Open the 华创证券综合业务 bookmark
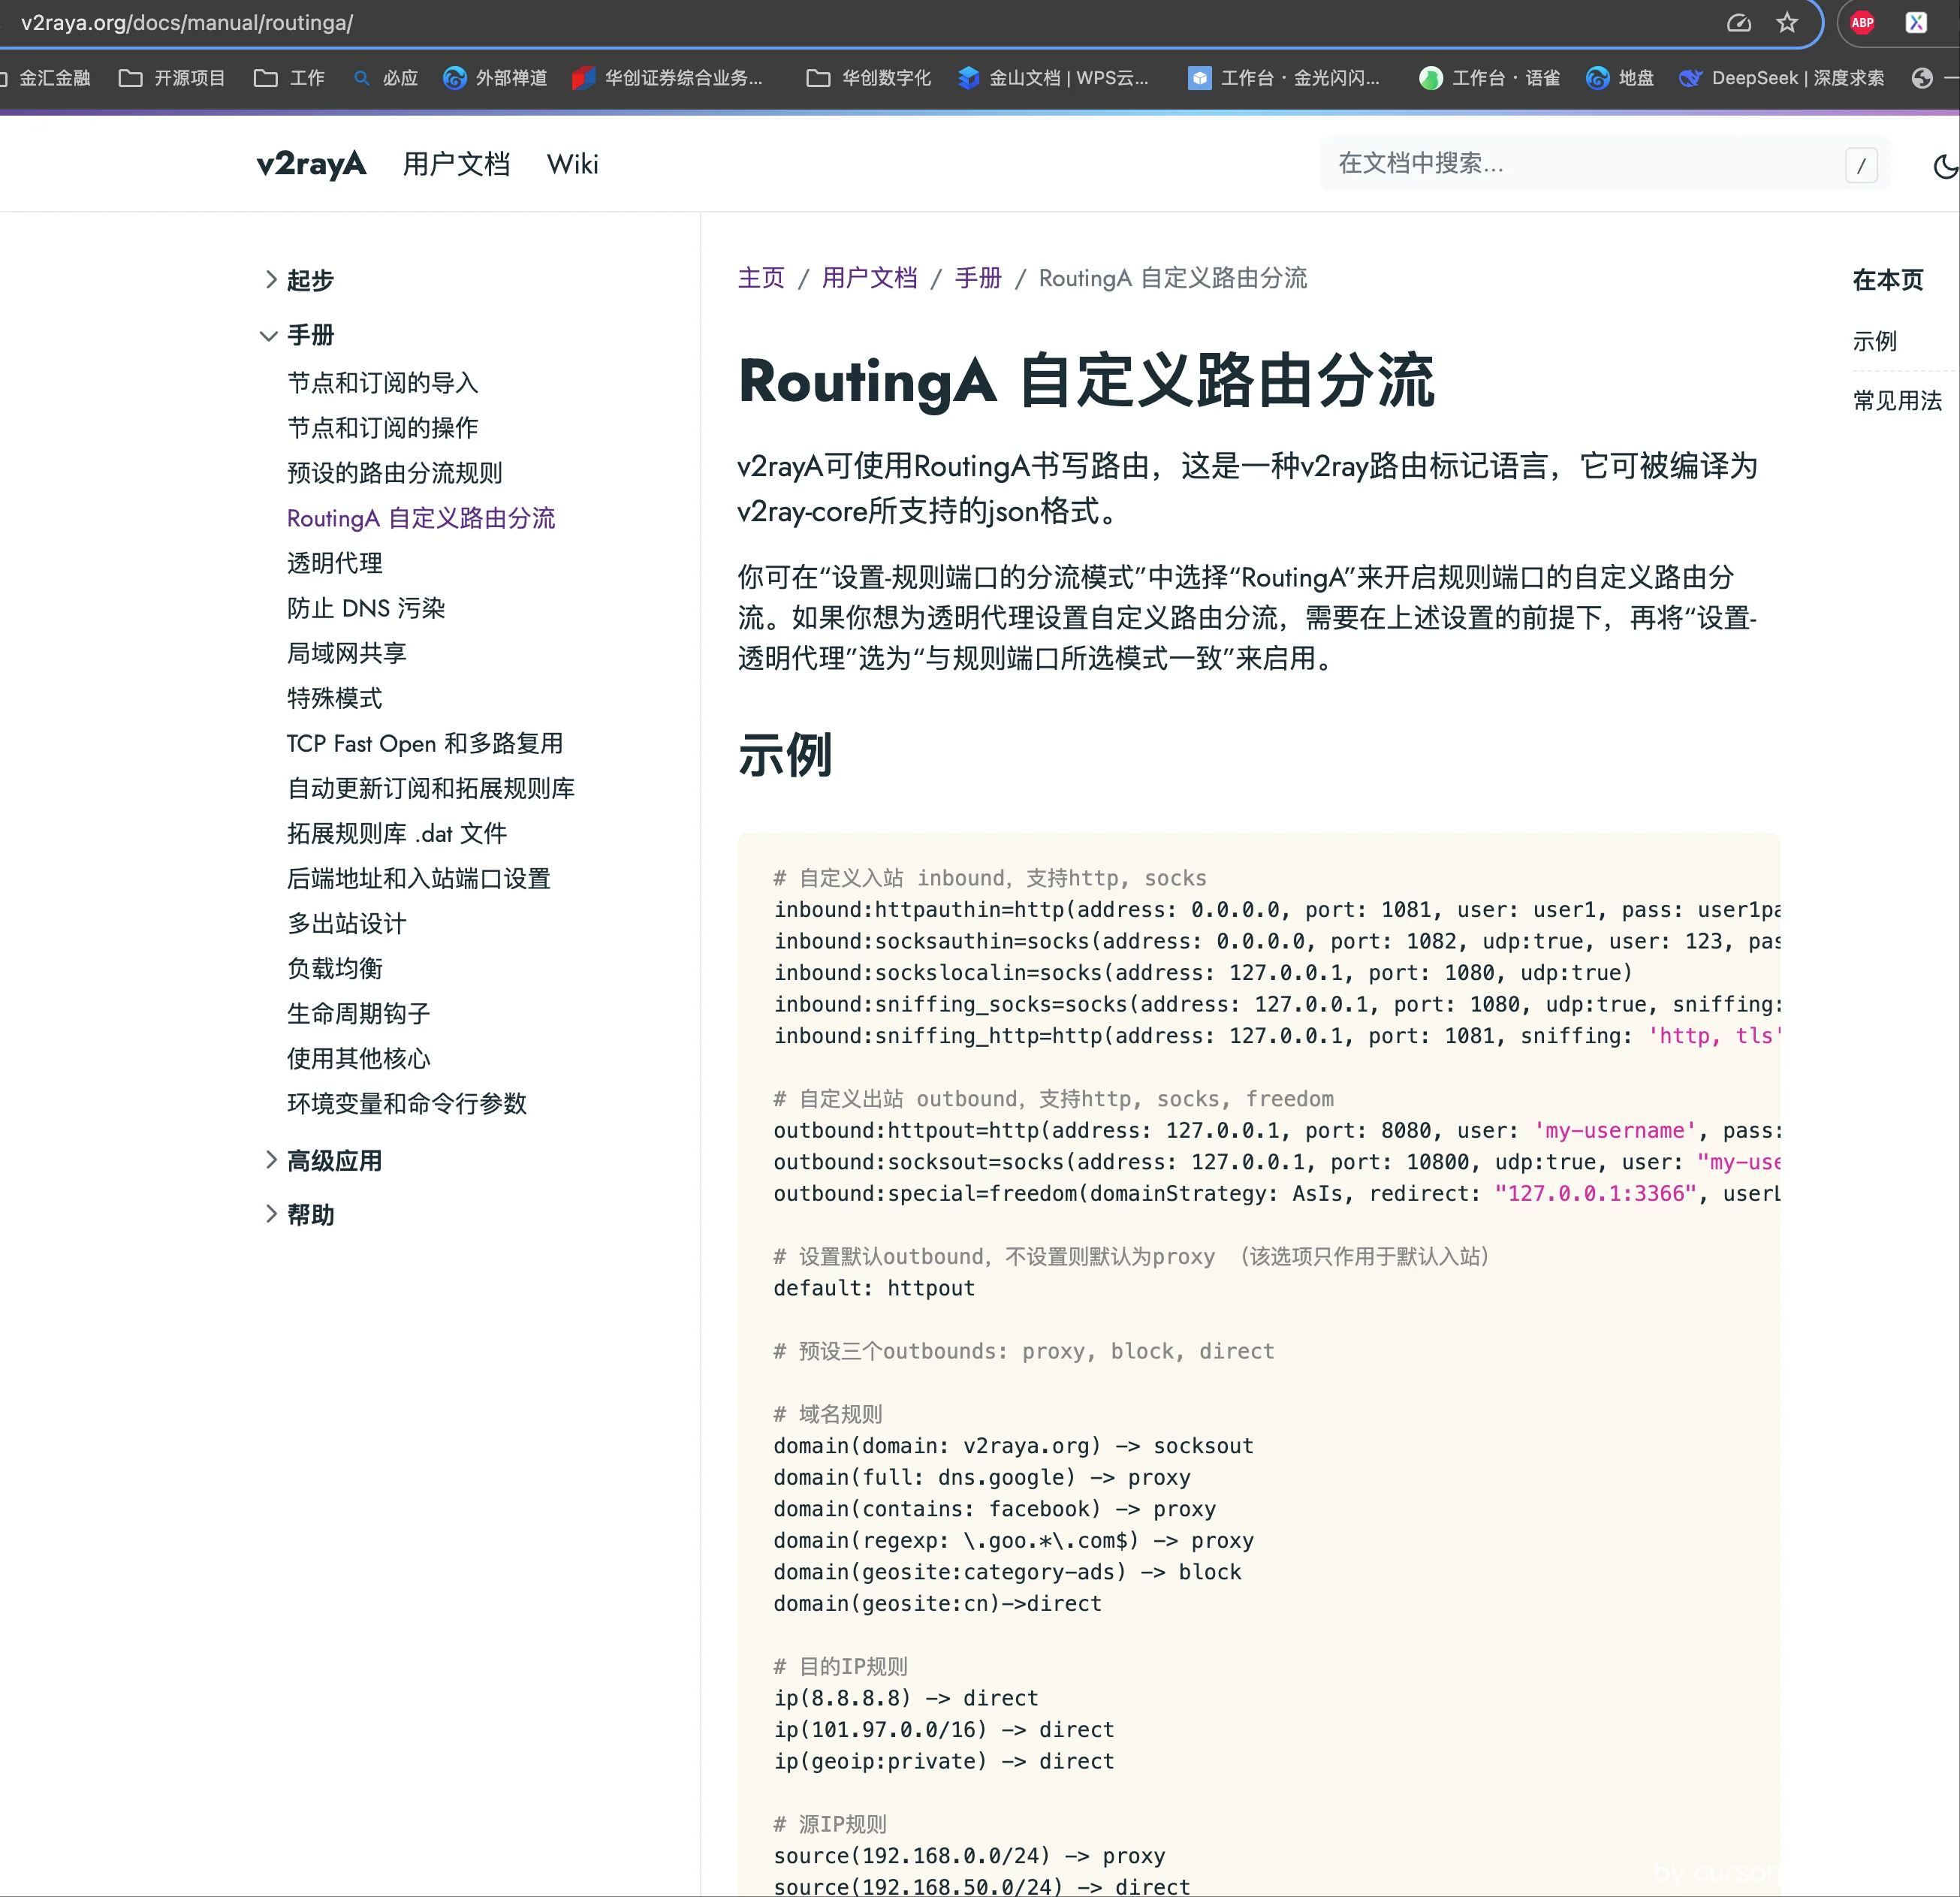Image resolution: width=1960 pixels, height=1897 pixels. [667, 78]
